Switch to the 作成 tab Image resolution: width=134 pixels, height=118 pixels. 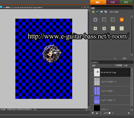pyautogui.click(x=113, y=2)
